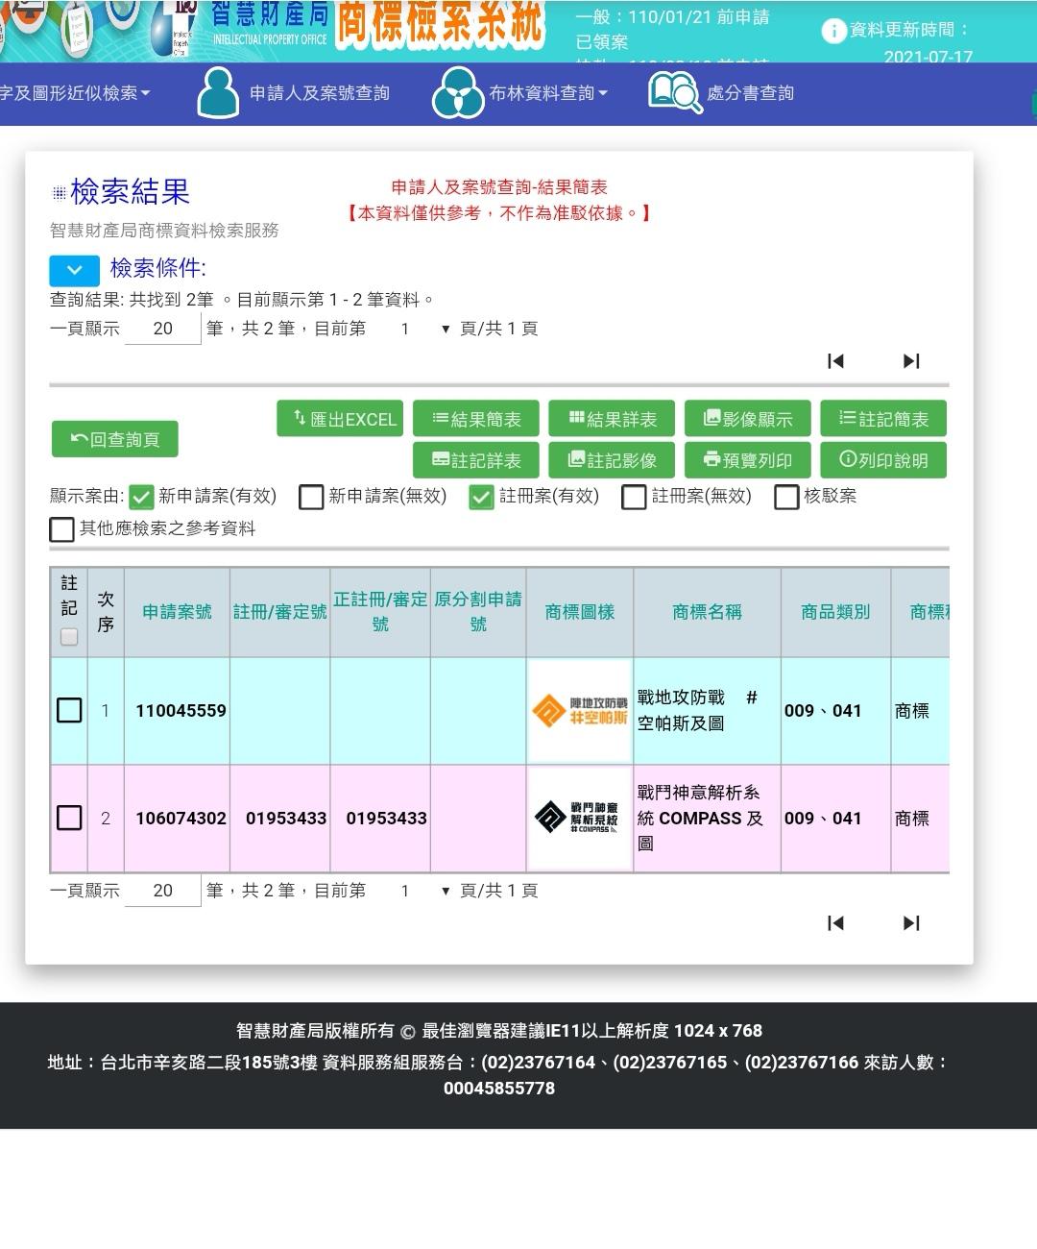Open 列印說明 help

coord(884,460)
